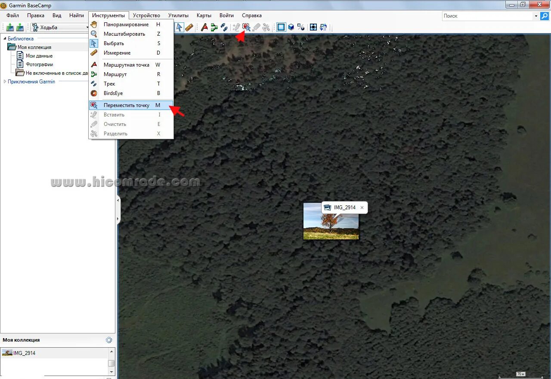
Task: Expand side panel lower arrow handle
Action: coord(118,219)
